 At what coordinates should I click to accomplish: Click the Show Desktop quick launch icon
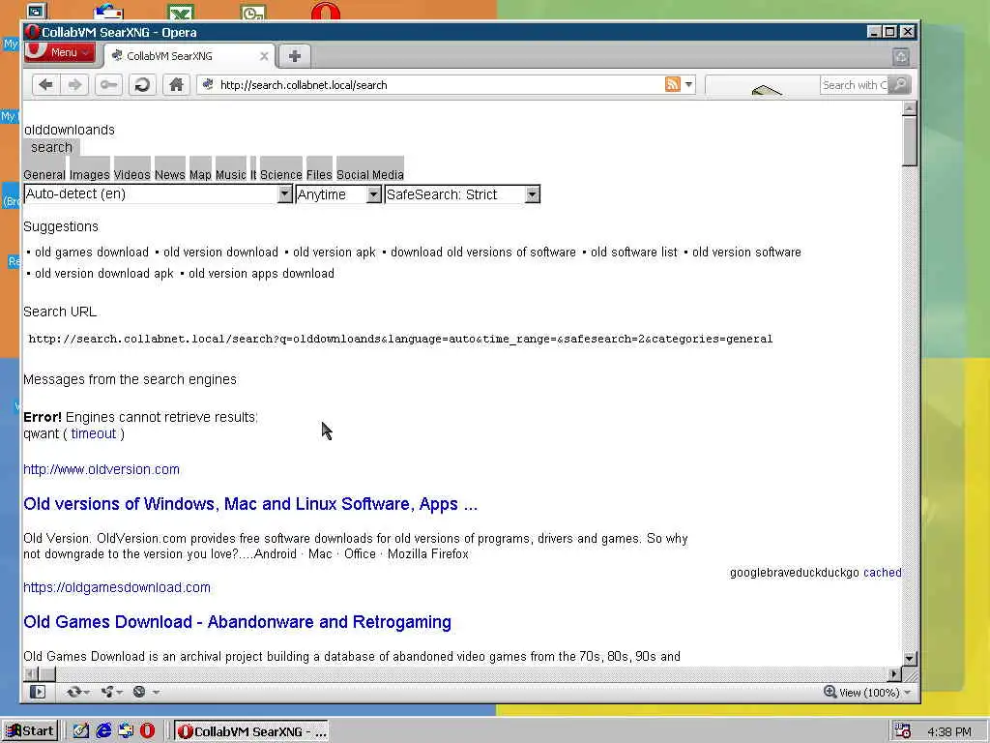click(x=81, y=731)
